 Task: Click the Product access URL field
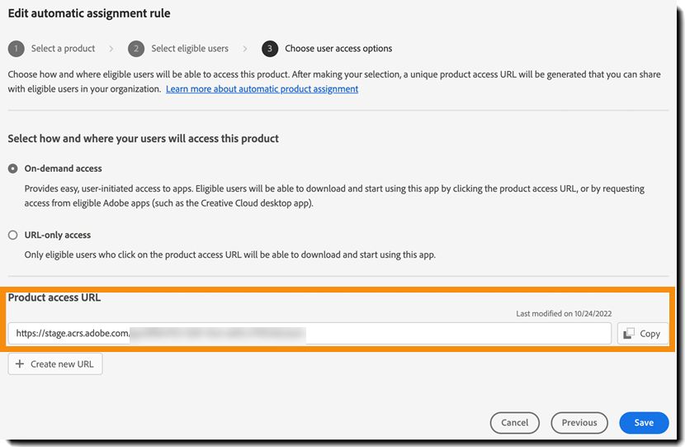coord(310,333)
